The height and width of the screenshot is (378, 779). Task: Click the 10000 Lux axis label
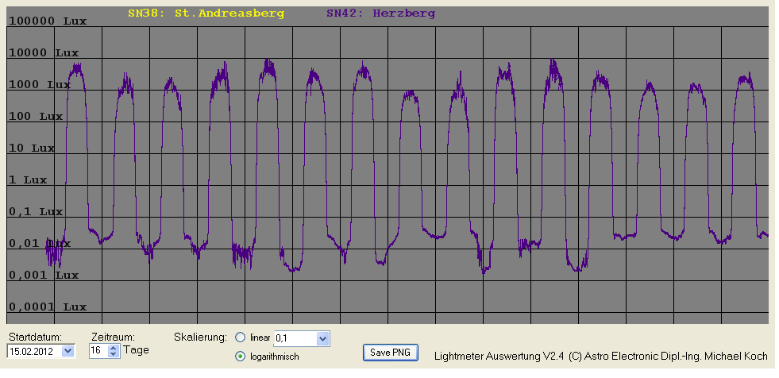pos(44,52)
